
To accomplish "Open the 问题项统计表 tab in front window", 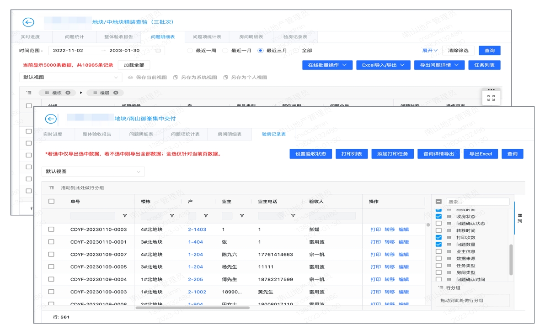I will click(185, 134).
